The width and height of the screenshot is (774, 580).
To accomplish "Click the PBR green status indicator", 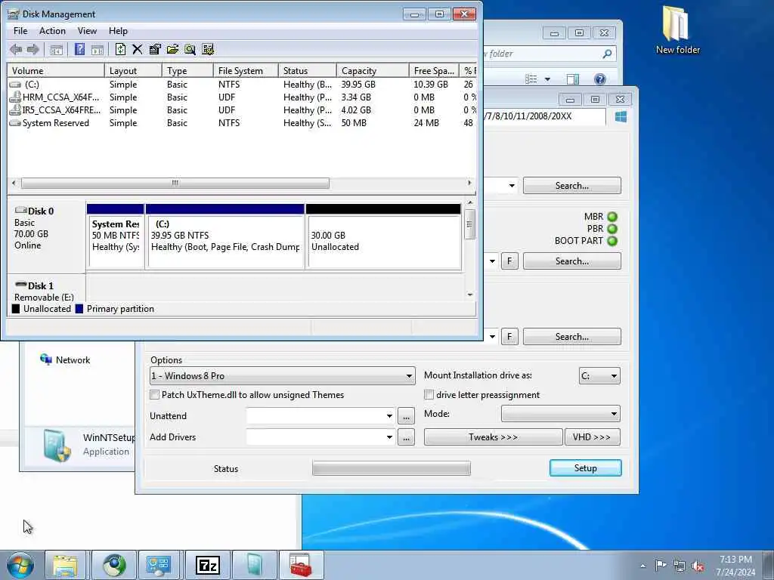I will click(612, 229).
